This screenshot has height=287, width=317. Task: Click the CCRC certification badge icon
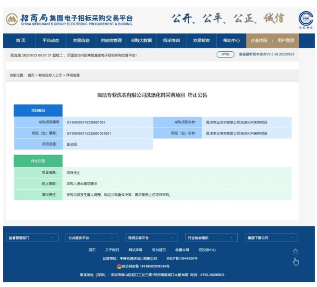[306, 19]
